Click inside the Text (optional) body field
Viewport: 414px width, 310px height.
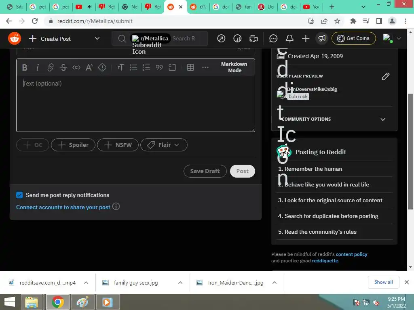[x=135, y=104]
